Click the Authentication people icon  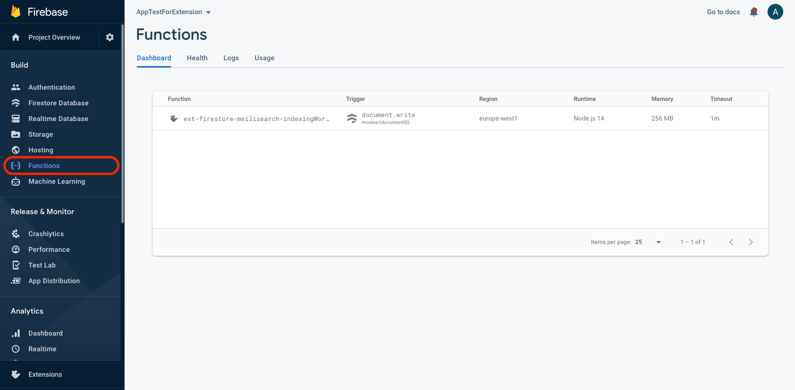click(16, 87)
